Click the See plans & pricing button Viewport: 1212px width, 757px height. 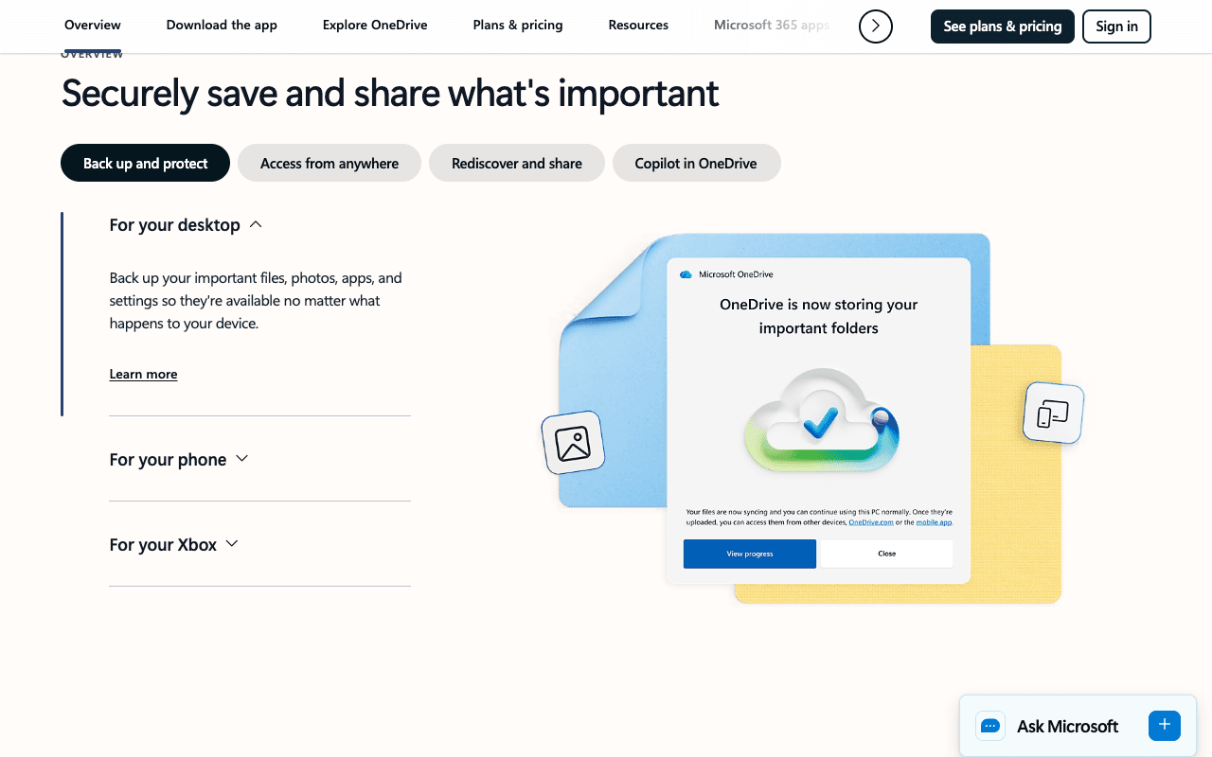tap(1003, 26)
